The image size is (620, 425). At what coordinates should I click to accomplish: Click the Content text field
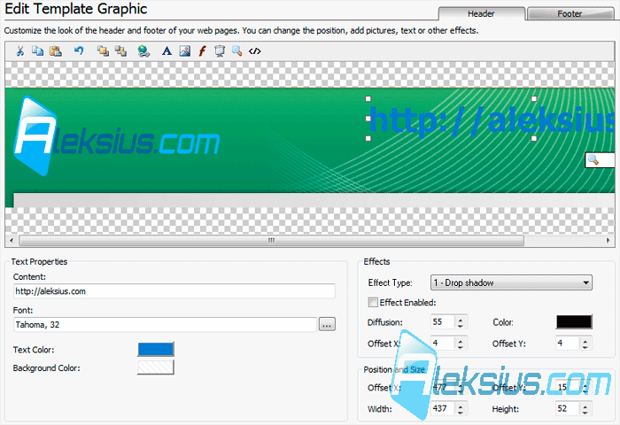(x=174, y=291)
